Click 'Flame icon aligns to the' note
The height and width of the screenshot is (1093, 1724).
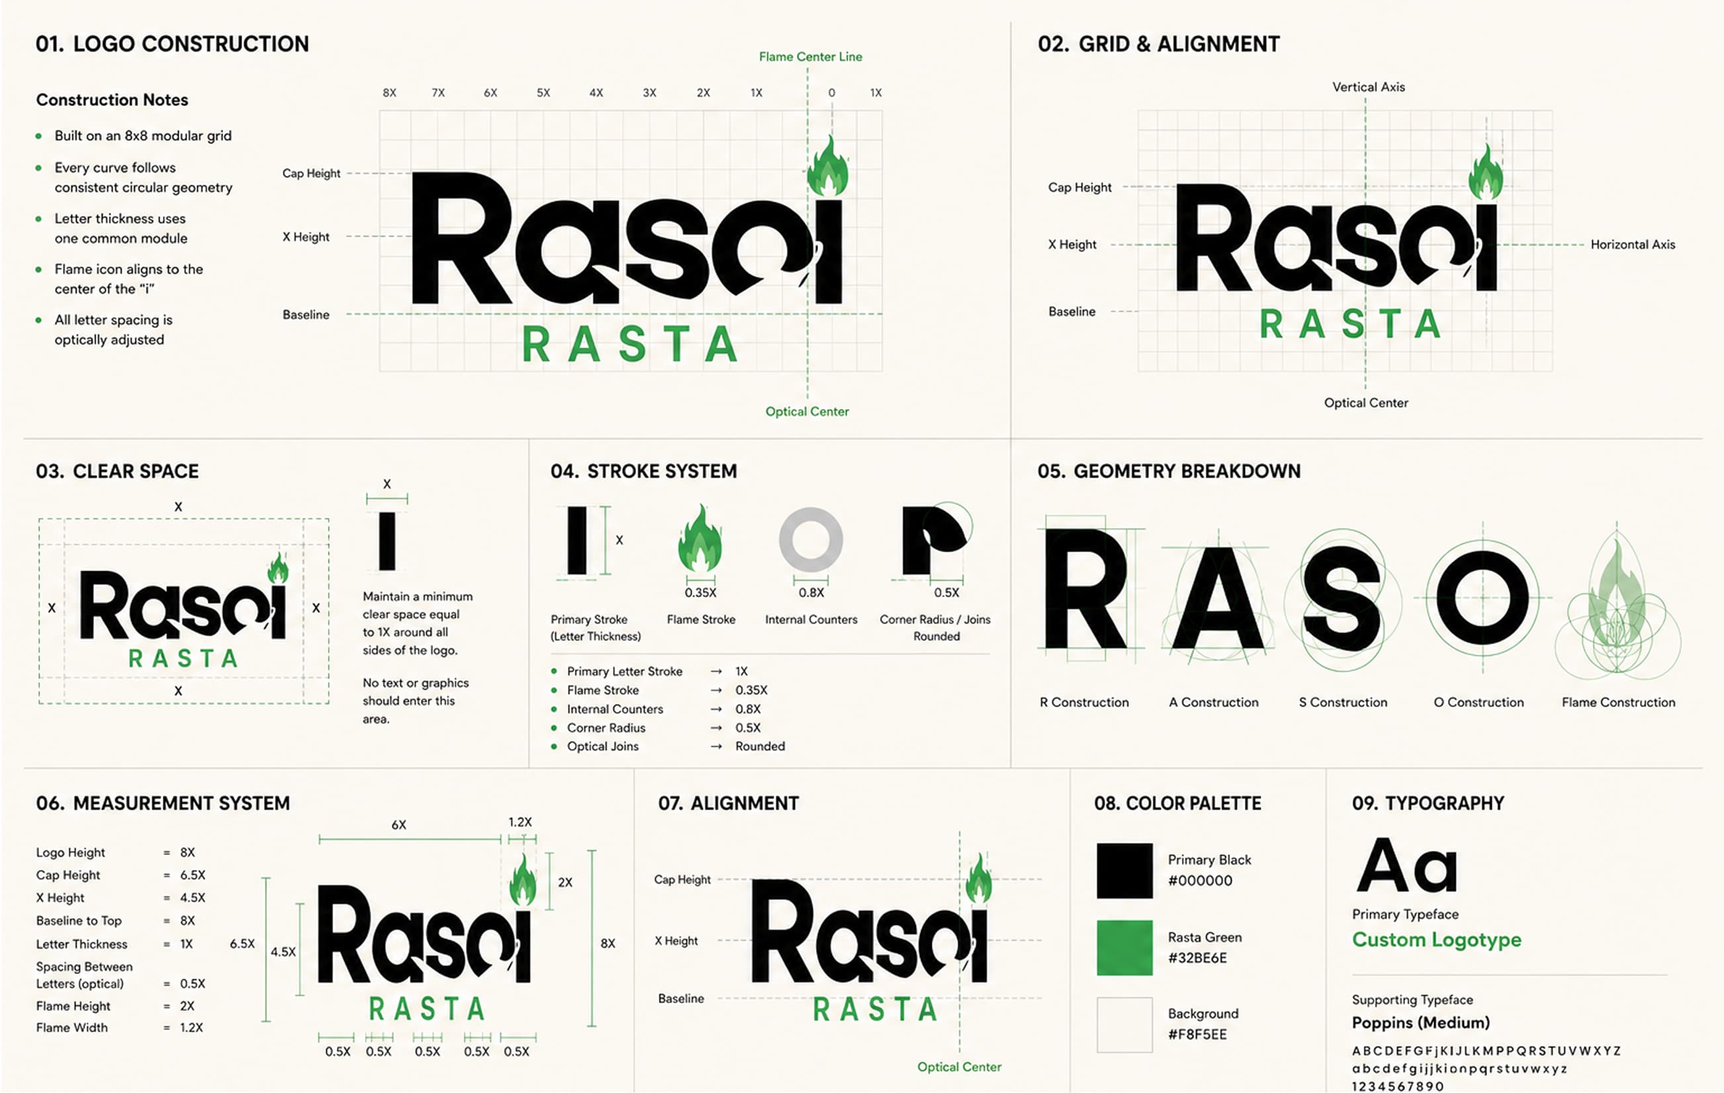click(129, 269)
